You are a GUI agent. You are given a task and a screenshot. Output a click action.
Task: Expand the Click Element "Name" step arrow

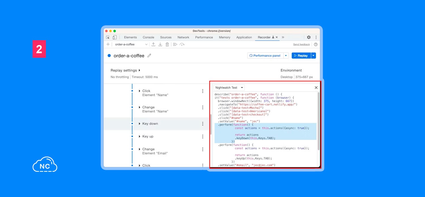coord(140,91)
